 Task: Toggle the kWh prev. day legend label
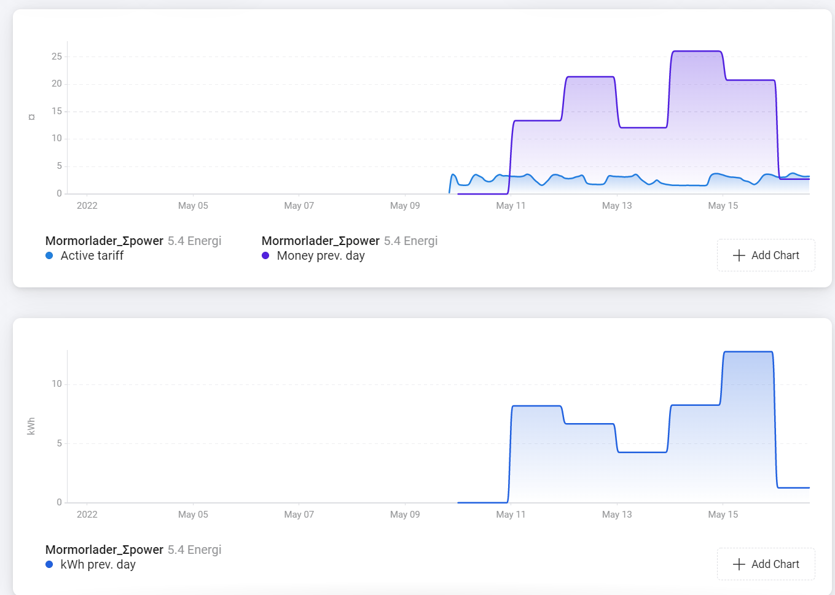click(x=98, y=565)
